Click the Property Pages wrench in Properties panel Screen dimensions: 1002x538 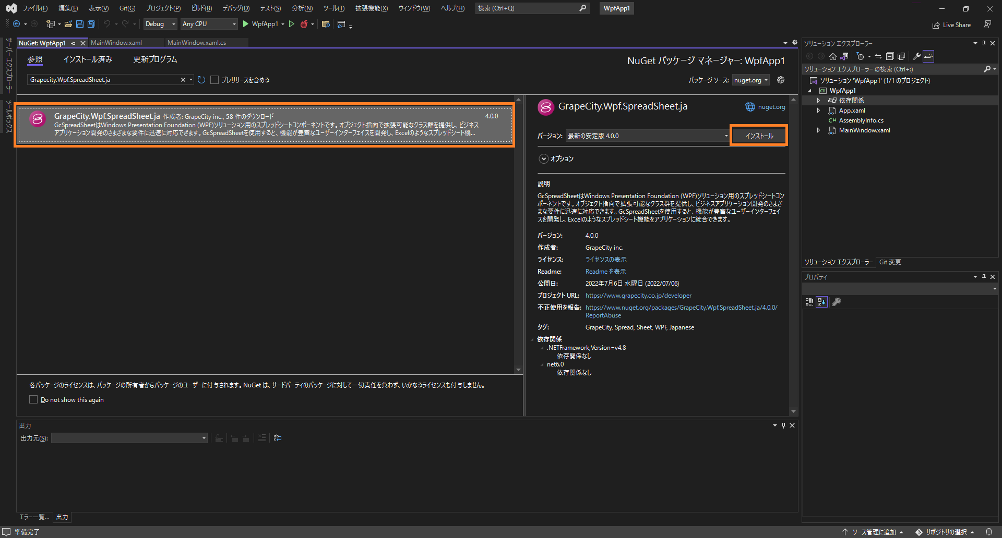tap(837, 302)
